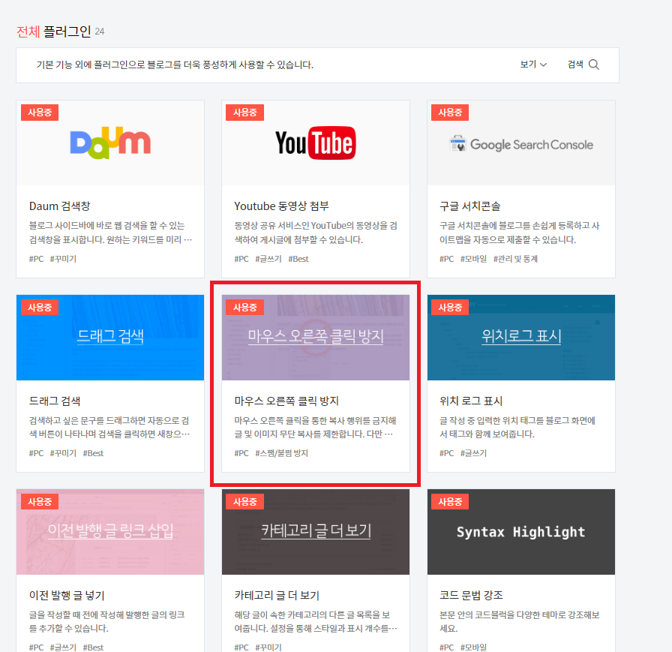
Task: Open the 구글 서치콘솔 title
Action: tap(469, 206)
